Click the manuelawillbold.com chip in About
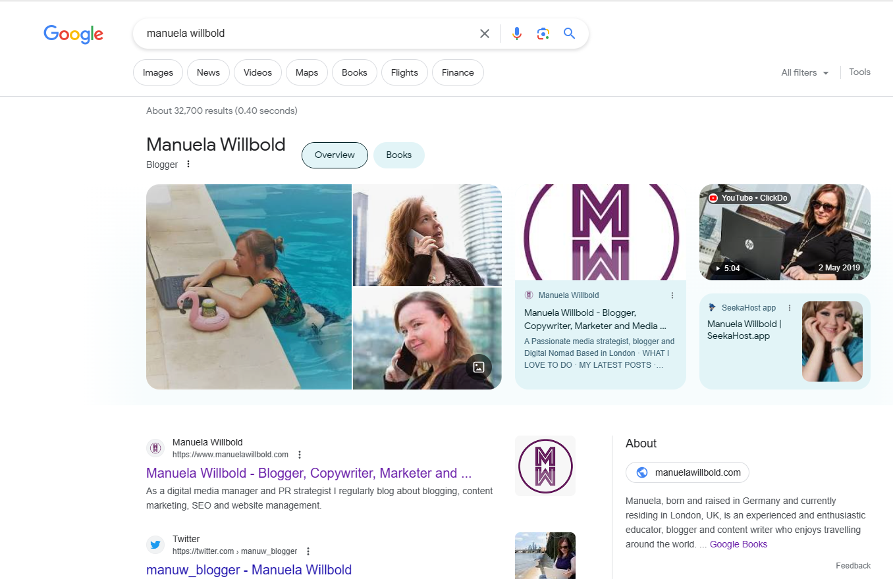The image size is (893, 579). pyautogui.click(x=688, y=472)
